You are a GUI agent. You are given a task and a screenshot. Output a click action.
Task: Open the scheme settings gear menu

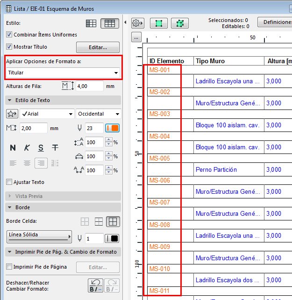click(137, 23)
